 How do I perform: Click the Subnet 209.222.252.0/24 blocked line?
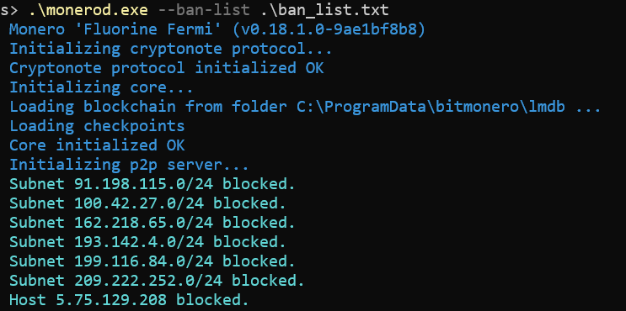click(x=157, y=281)
